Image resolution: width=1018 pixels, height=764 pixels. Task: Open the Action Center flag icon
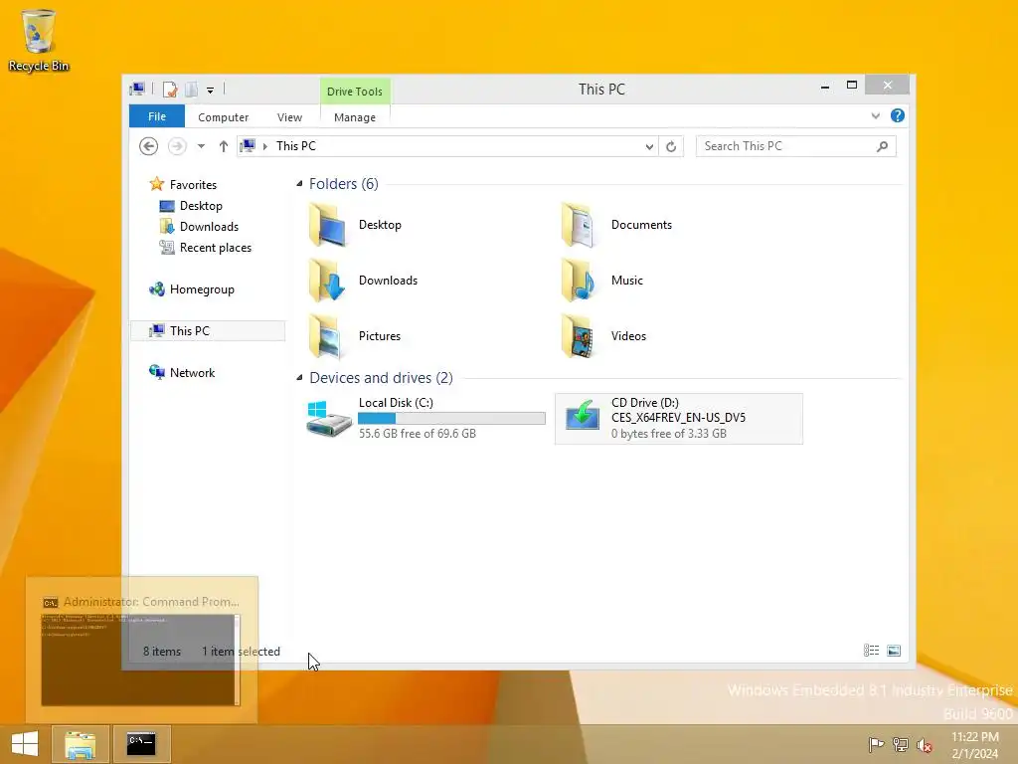point(877,744)
